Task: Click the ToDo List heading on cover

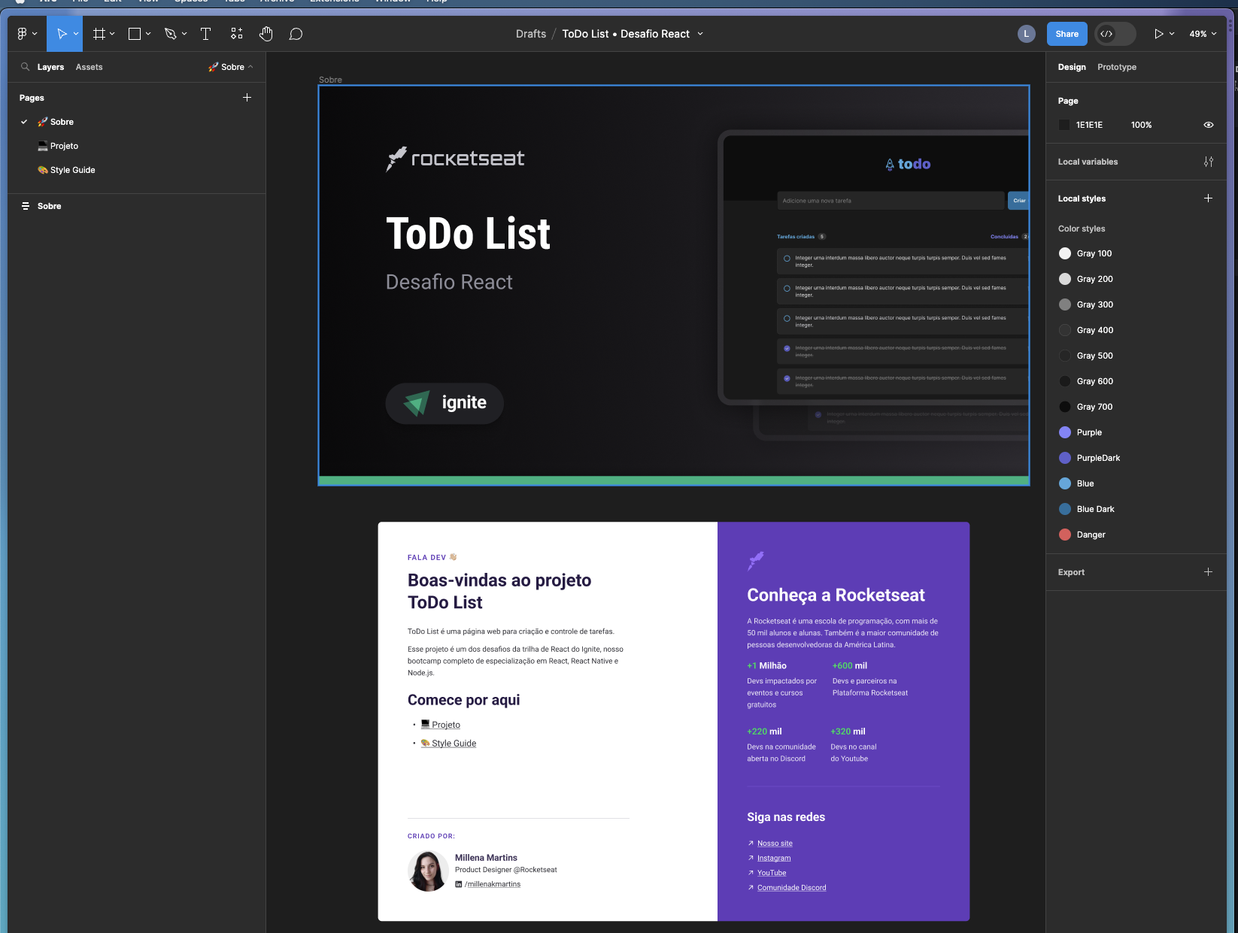Action: 468,233
